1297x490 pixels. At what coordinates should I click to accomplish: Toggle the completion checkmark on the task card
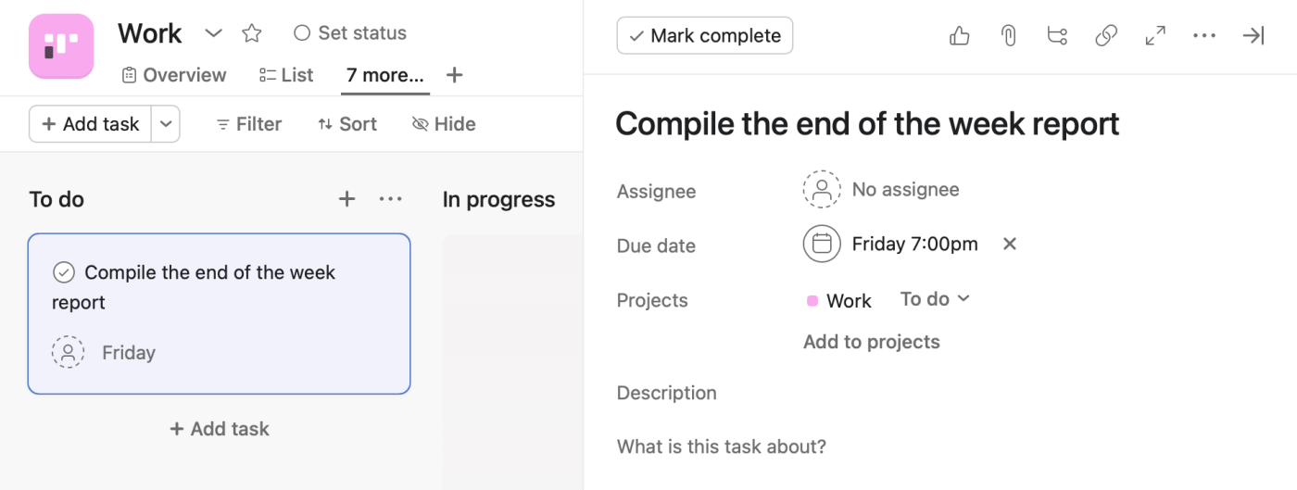[x=64, y=272]
